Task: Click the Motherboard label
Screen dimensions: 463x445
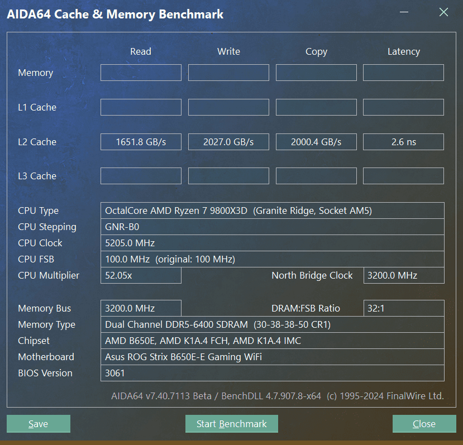Action: point(46,357)
